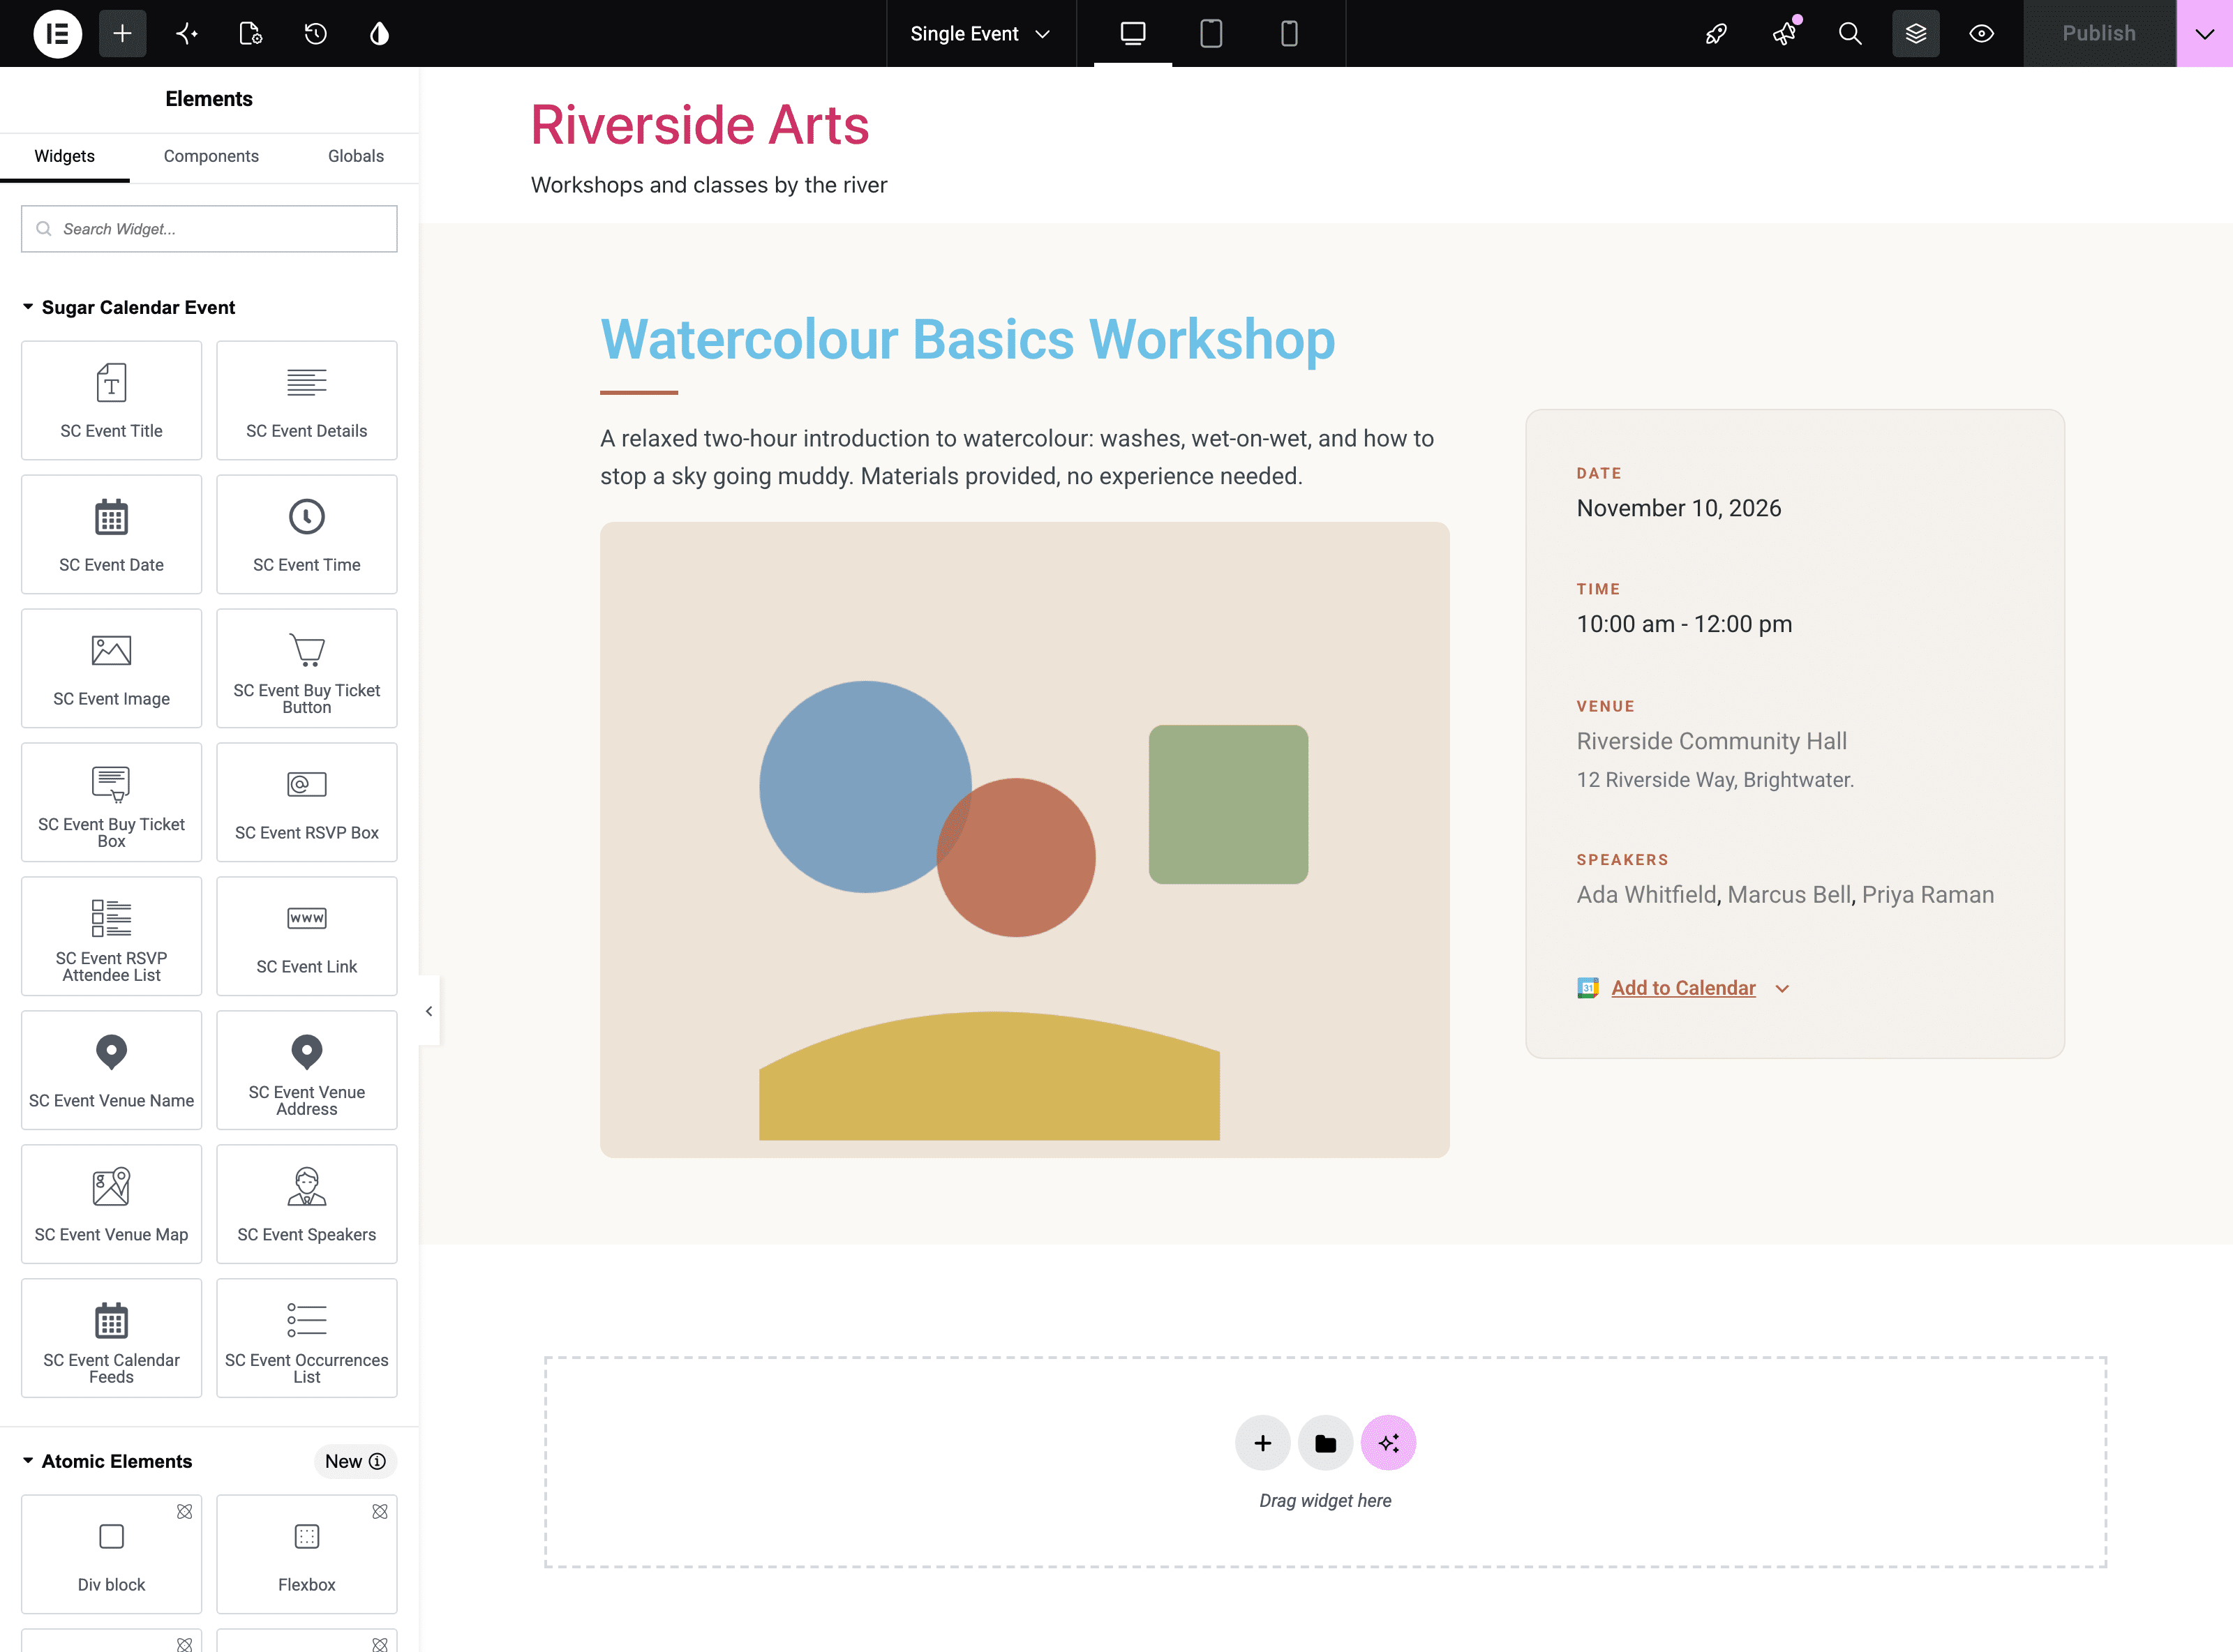Screen dimensions: 2233x1652
Task: Click the Publish button
Action: click(2099, 34)
